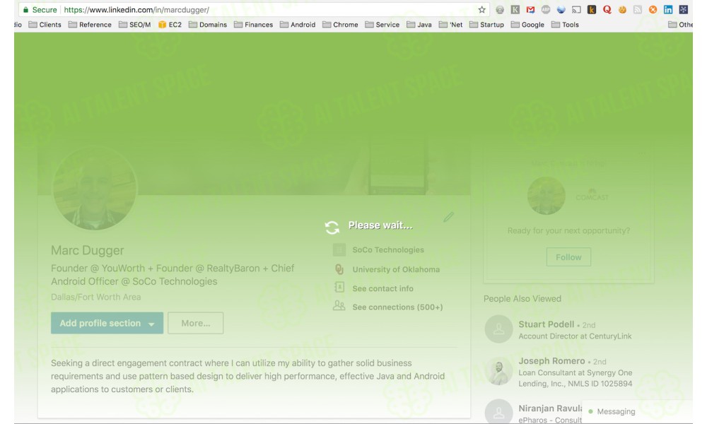Open SoCo Technologies company link

point(388,249)
